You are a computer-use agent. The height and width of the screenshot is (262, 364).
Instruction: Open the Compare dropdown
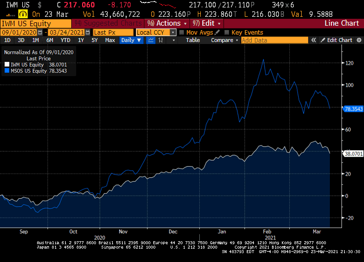point(225,40)
